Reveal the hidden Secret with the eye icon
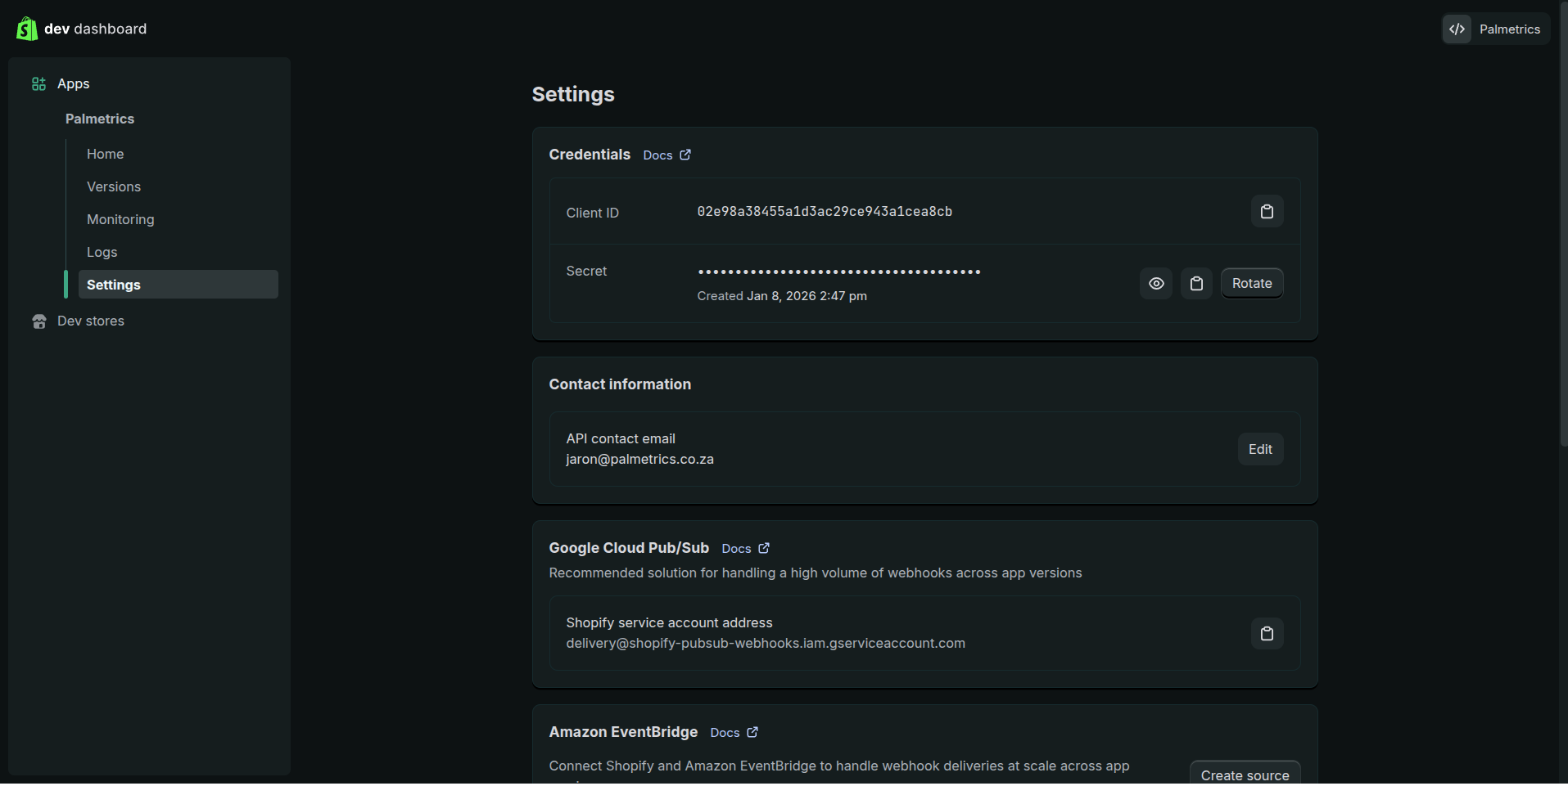This screenshot has width=1568, height=786. pos(1155,283)
